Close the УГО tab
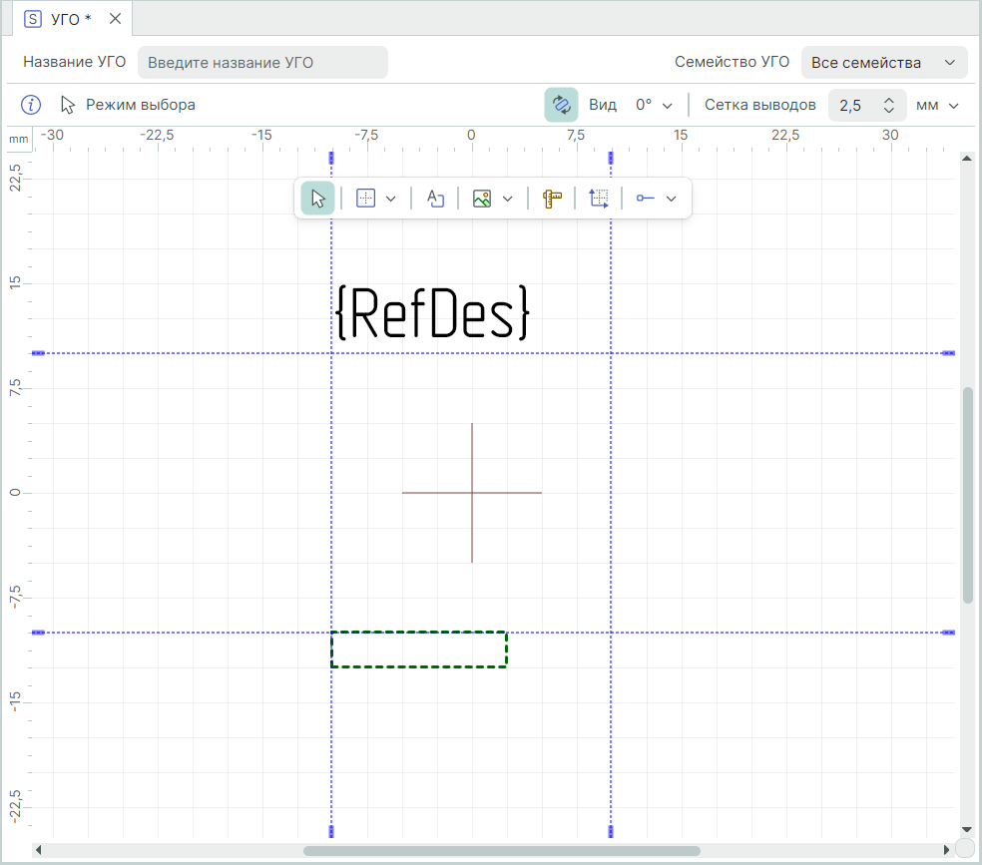The width and height of the screenshot is (982, 865). 115,19
